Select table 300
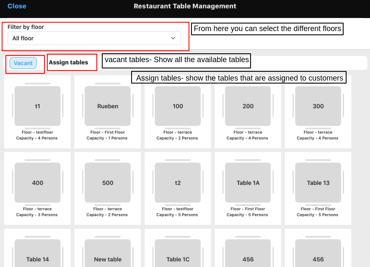The height and width of the screenshot is (267, 370). (318, 106)
